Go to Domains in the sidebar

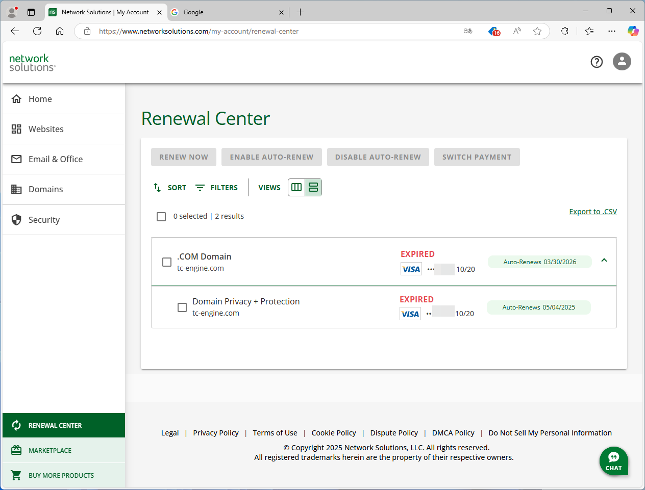46,189
